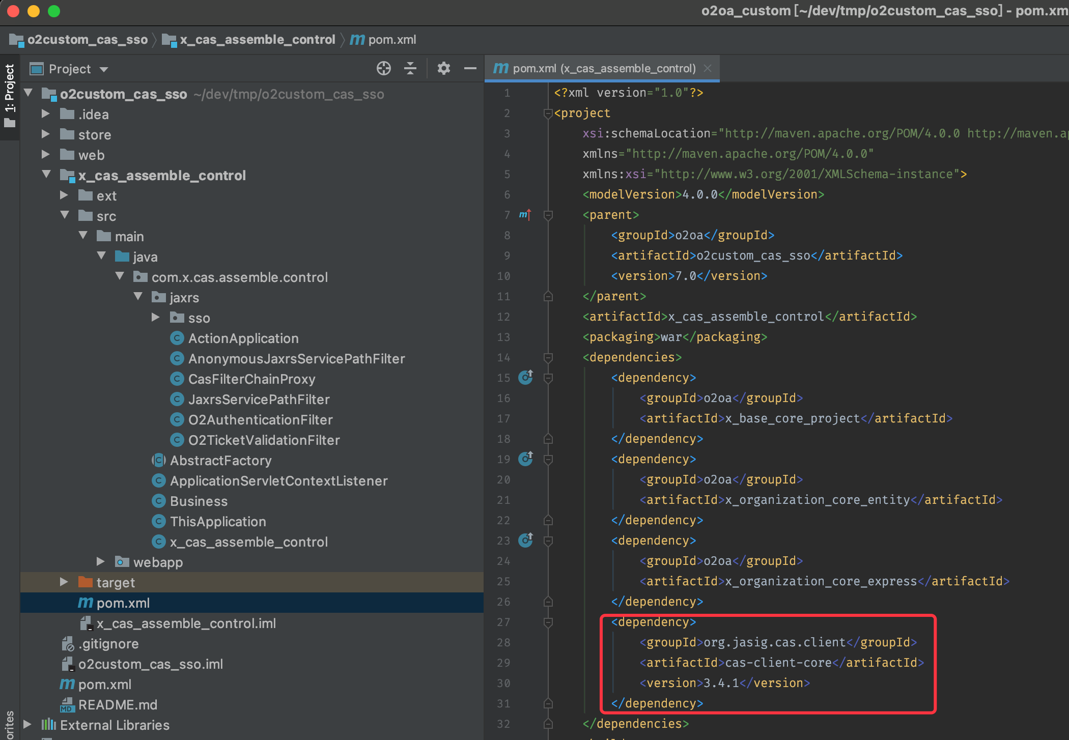This screenshot has width=1069, height=740.
Task: Click the dependency gutter icon on line 15
Action: point(525,378)
